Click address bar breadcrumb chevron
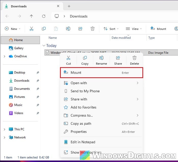The height and width of the screenshot is (162, 178). pos(64,16)
